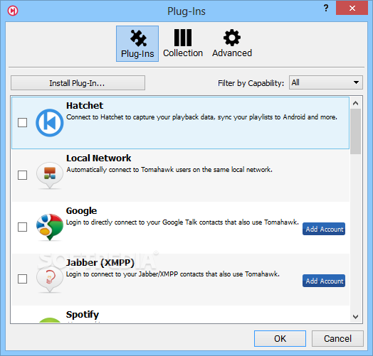
Task: Open the Advanced settings tab
Action: (232, 43)
